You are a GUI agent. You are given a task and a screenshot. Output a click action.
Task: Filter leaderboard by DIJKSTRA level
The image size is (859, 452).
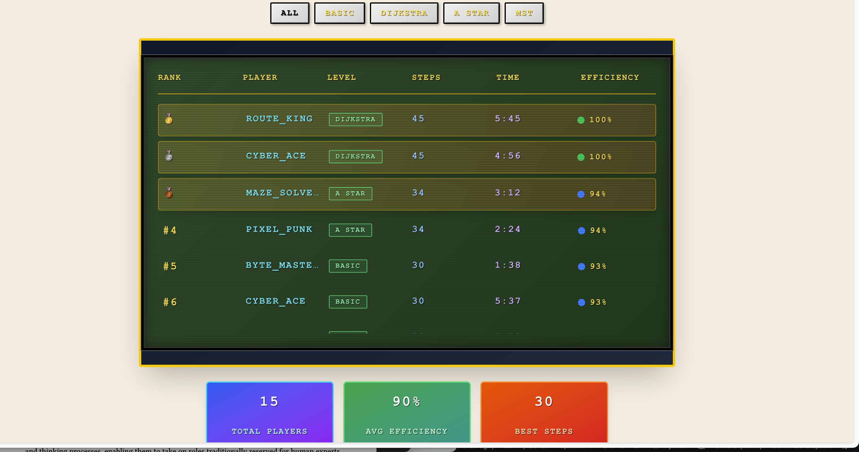pyautogui.click(x=404, y=13)
